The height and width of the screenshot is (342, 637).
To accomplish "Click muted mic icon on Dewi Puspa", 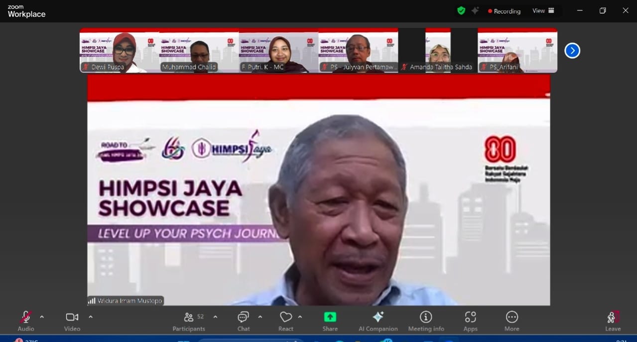I will click(x=86, y=67).
